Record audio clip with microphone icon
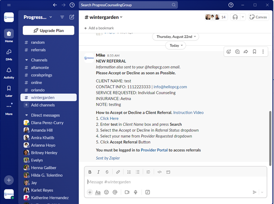The height and width of the screenshot is (204, 274). pos(135,192)
